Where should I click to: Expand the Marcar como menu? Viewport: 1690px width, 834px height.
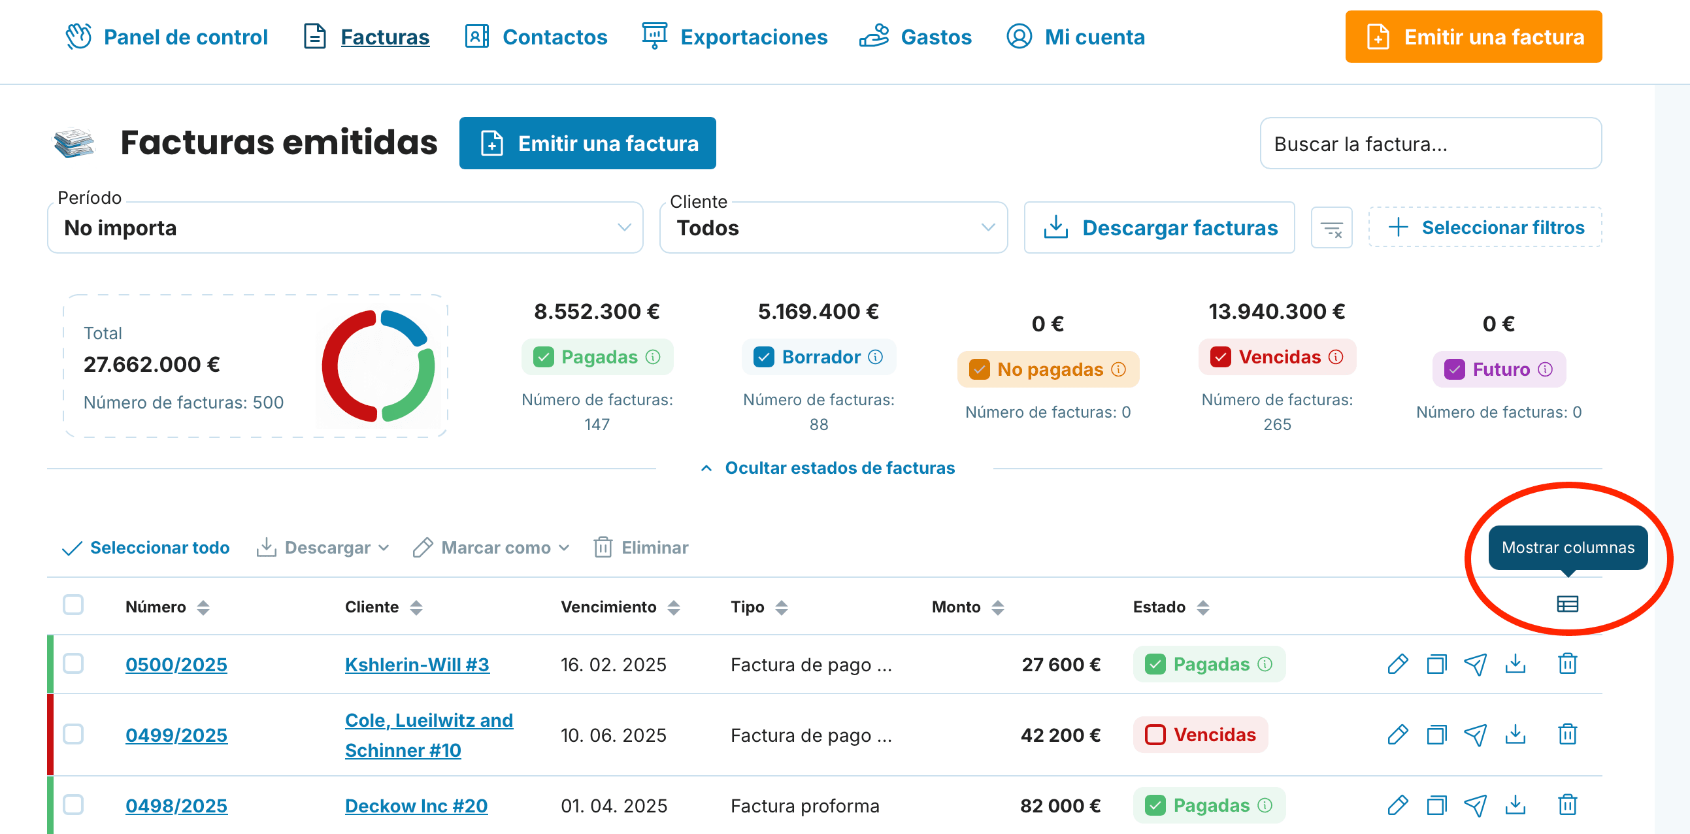491,547
